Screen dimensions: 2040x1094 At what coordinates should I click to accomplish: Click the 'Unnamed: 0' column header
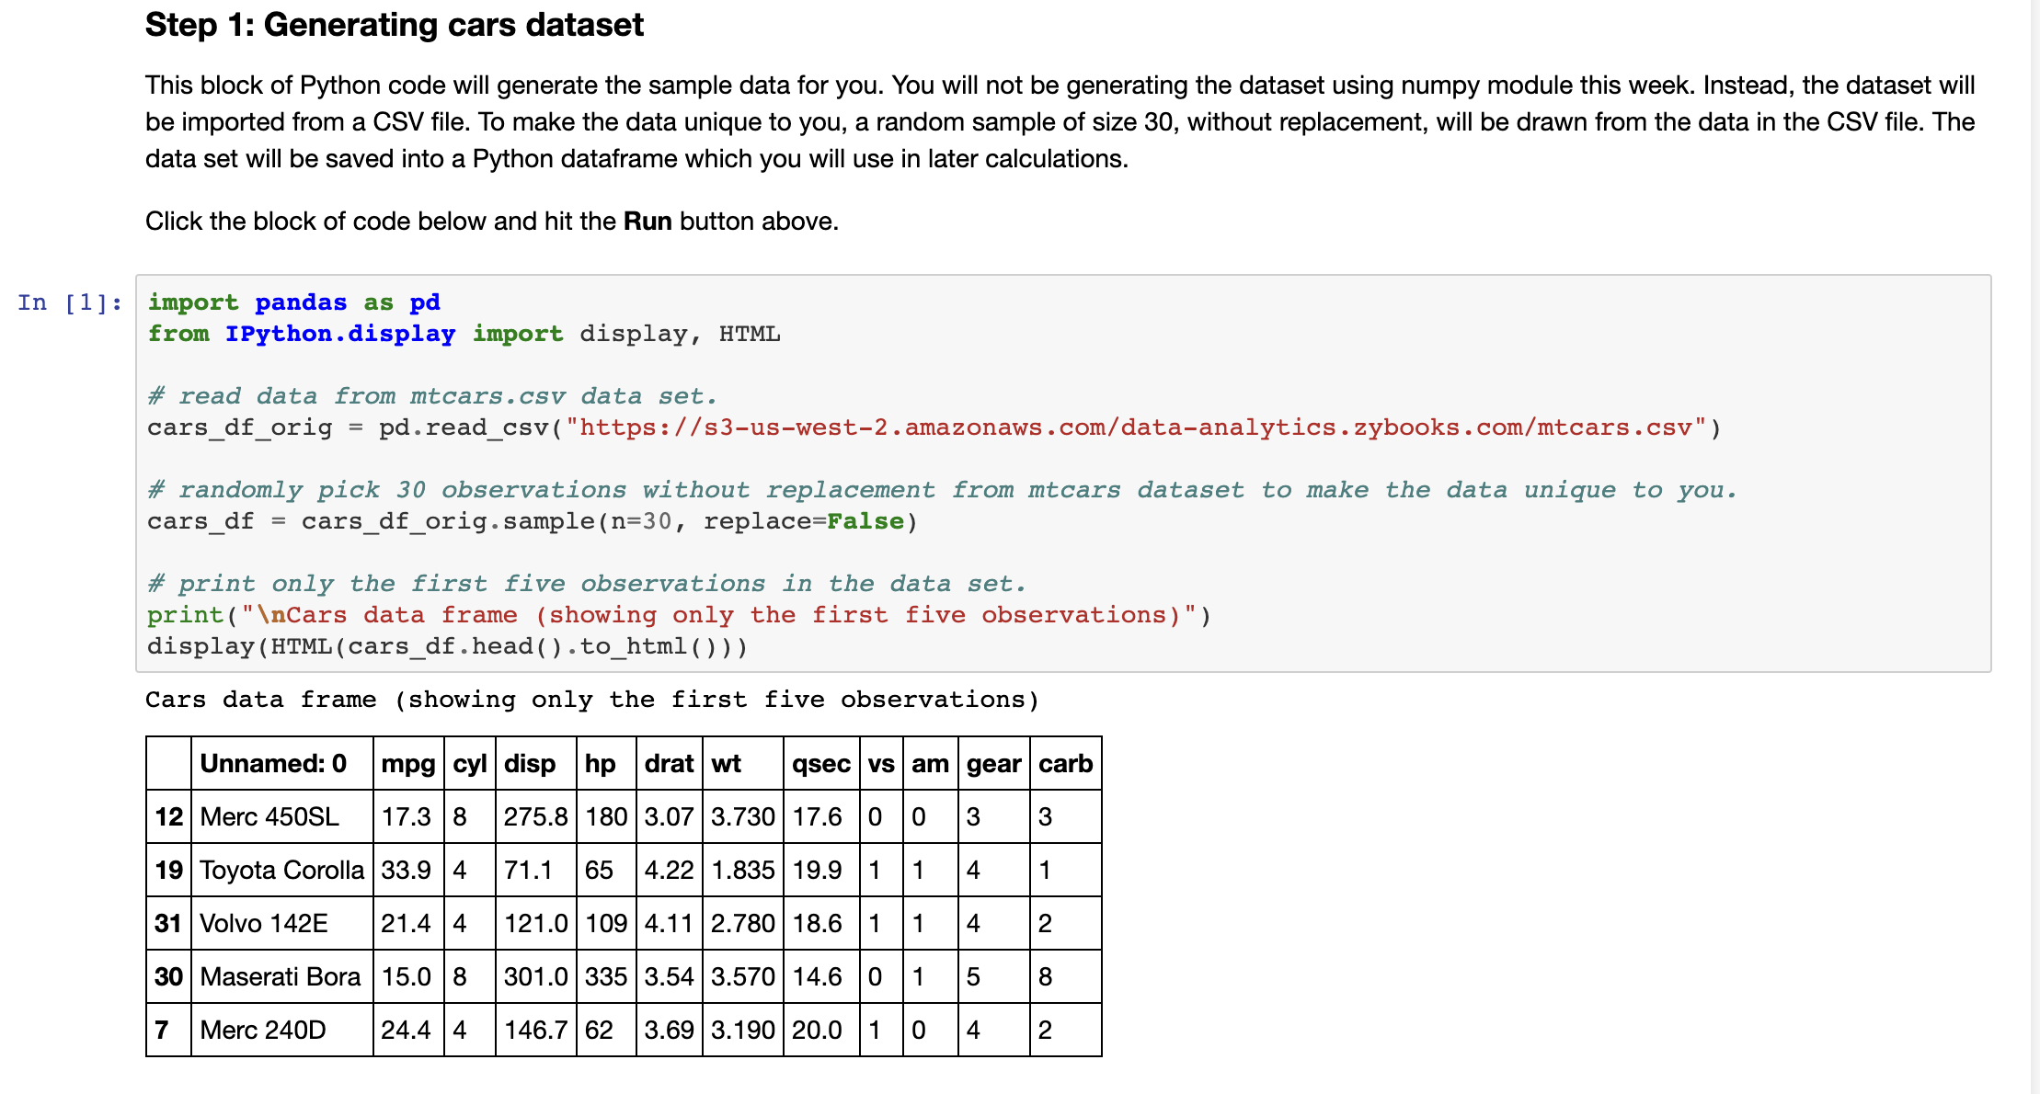click(x=273, y=763)
